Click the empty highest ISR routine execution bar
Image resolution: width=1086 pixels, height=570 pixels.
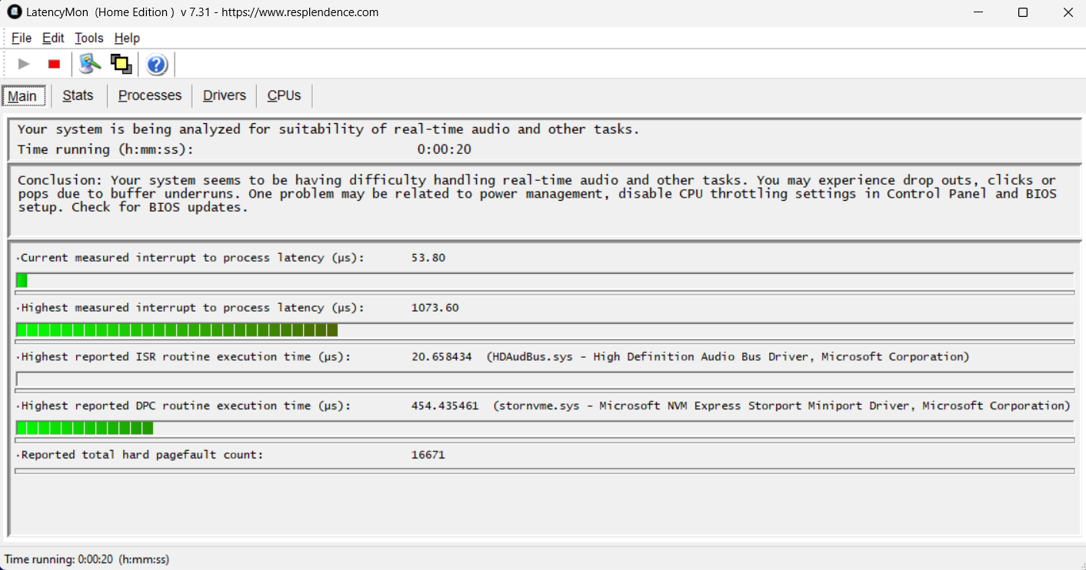pos(545,379)
